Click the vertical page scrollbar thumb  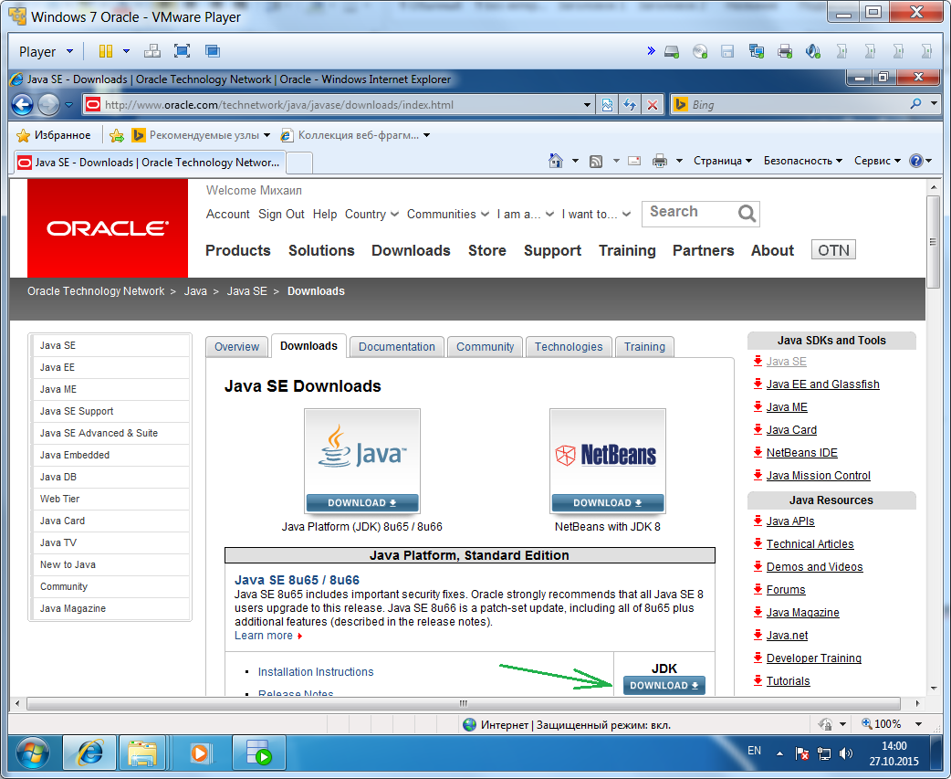tap(933, 242)
